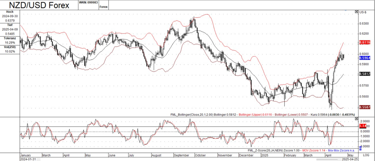The height and width of the screenshot is (161, 375).
Task: Click the Vol(250) 10.02% info box
Action: coord(10,49)
